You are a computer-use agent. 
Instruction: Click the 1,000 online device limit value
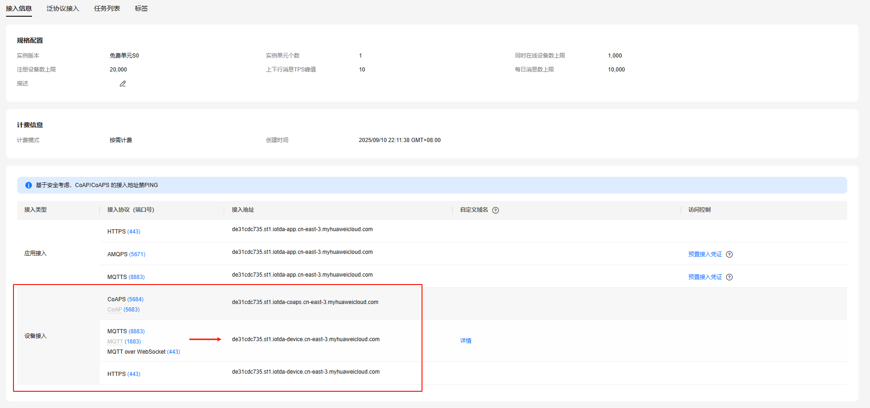tap(615, 56)
